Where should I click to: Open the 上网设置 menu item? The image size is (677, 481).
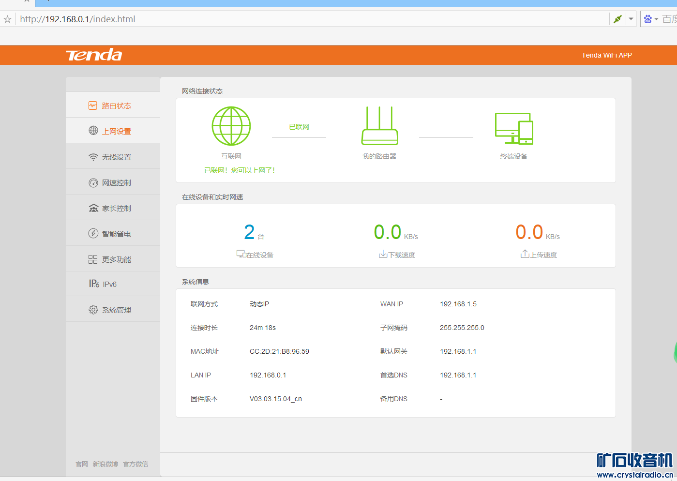(x=113, y=131)
